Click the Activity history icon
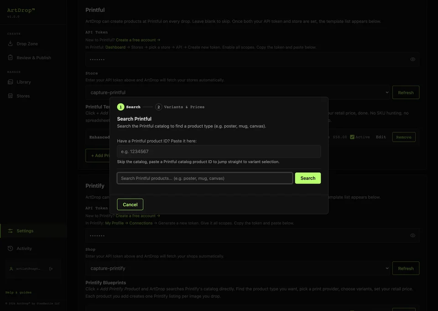The width and height of the screenshot is (438, 311). (x=10, y=248)
